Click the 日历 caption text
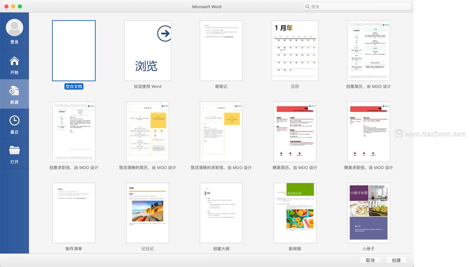Viewport: 469px width, 267px height. pyautogui.click(x=295, y=87)
